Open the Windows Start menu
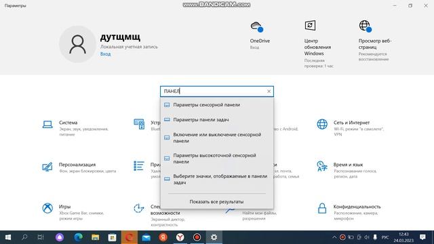434x244 pixels. pos(8,237)
